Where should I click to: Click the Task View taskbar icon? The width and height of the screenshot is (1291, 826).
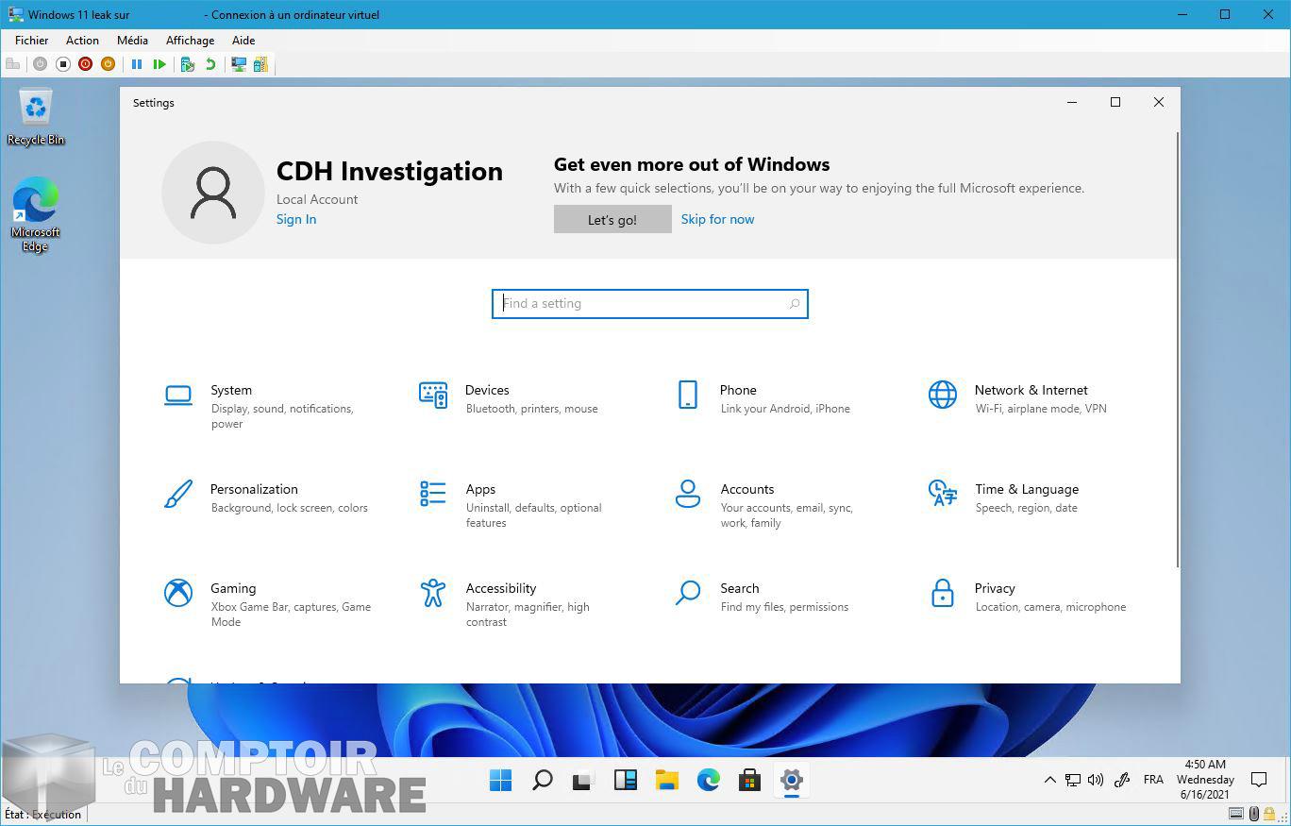click(583, 780)
